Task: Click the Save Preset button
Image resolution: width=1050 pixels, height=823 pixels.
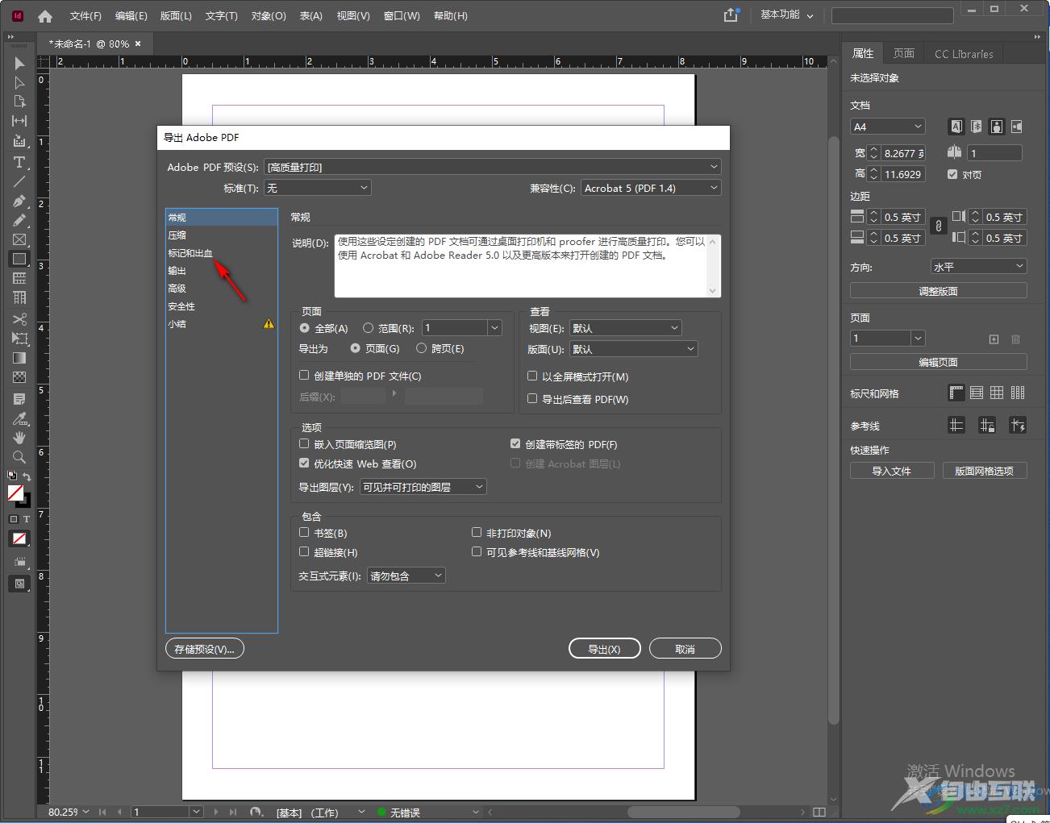Action: pyautogui.click(x=205, y=649)
